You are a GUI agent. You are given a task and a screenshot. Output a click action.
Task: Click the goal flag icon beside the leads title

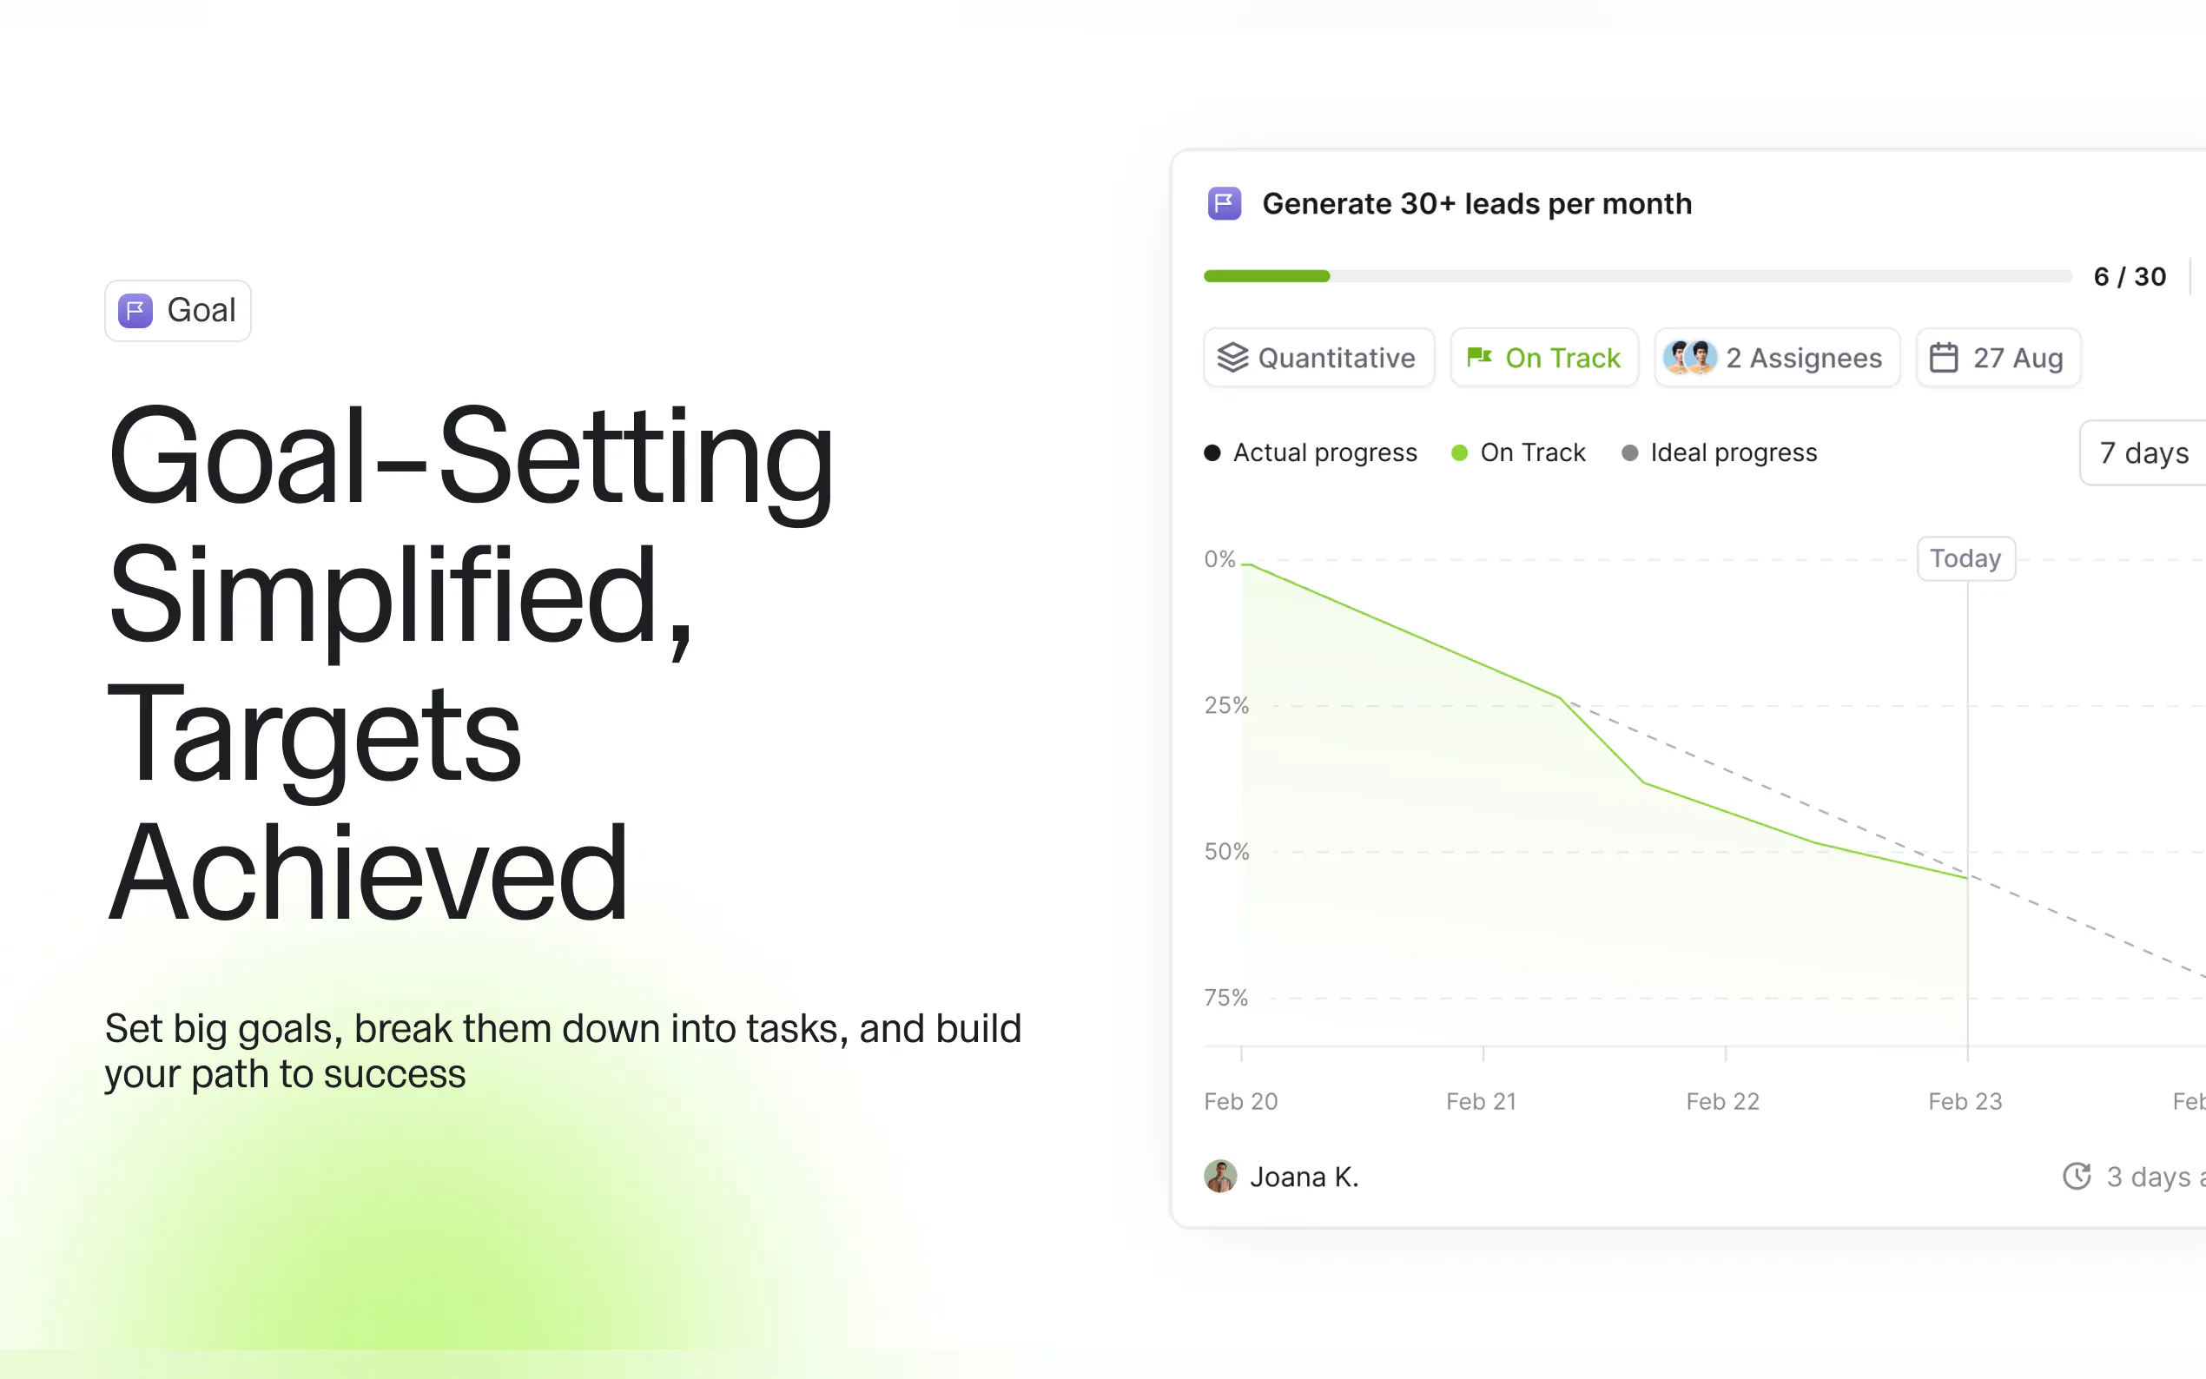1224,203
